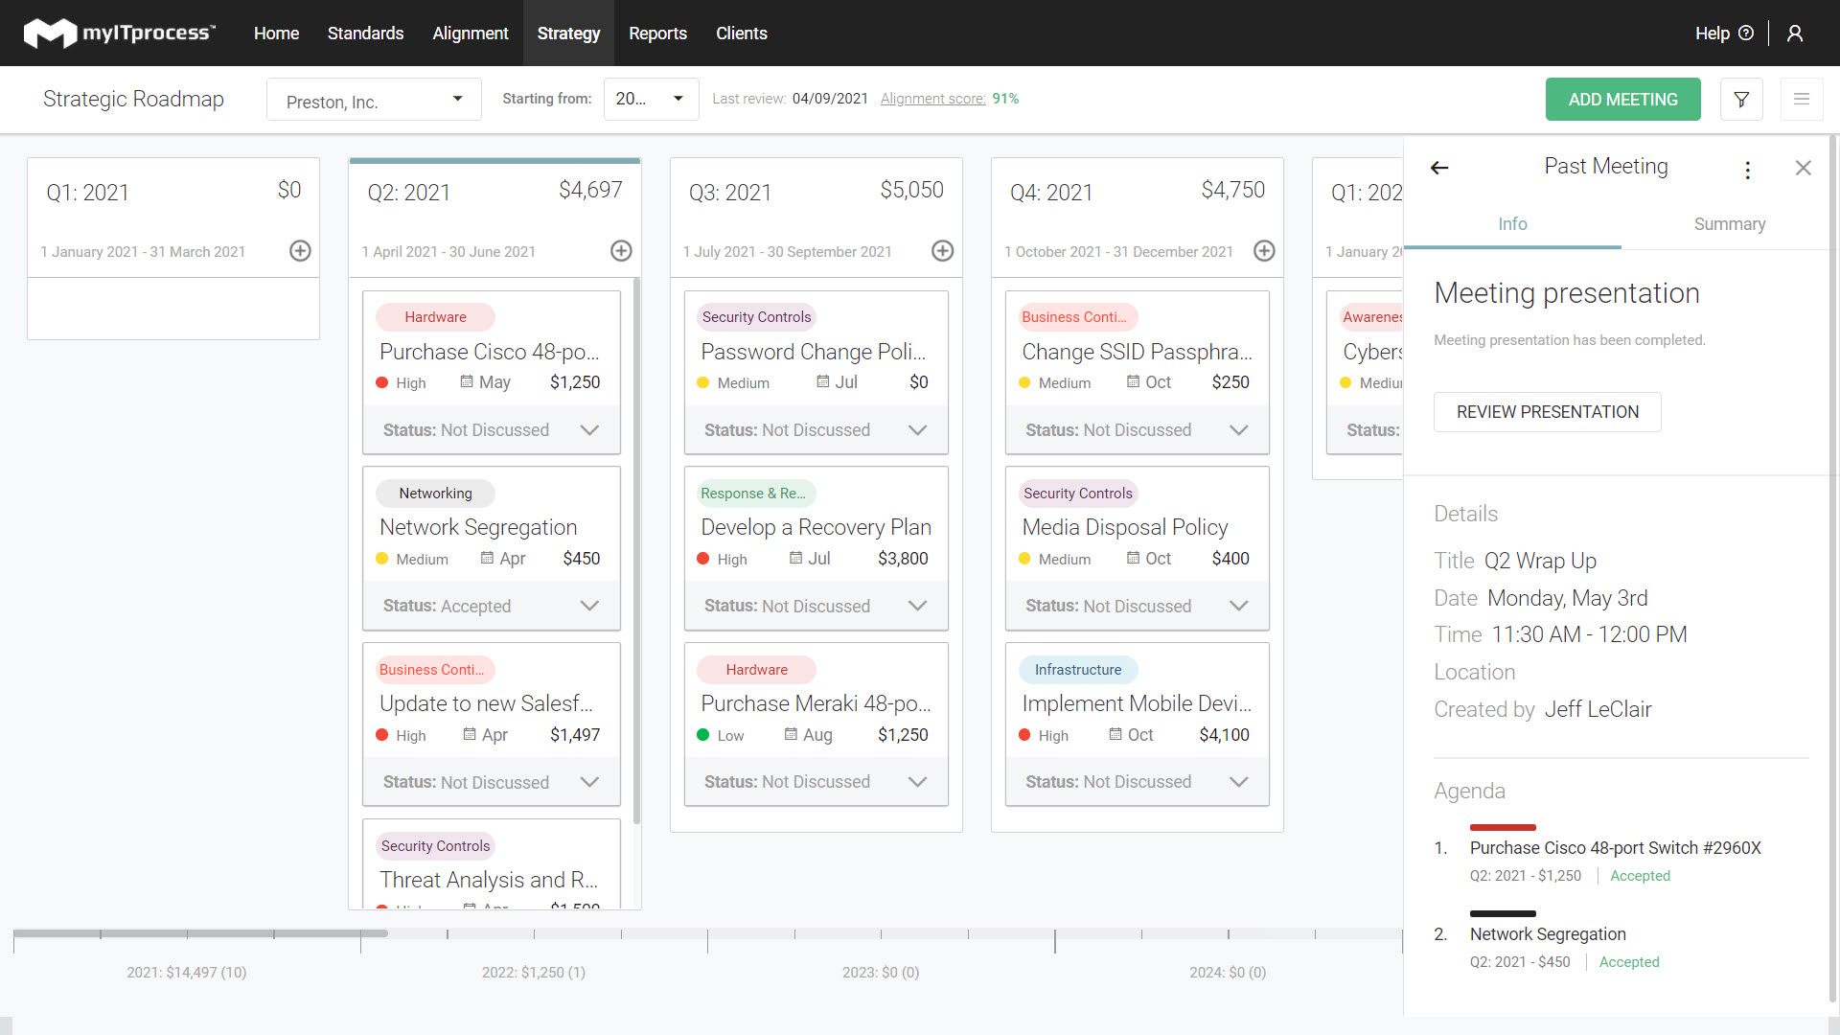This screenshot has height=1035, width=1840.
Task: Click the filter icon on the roadmap
Action: tap(1741, 99)
